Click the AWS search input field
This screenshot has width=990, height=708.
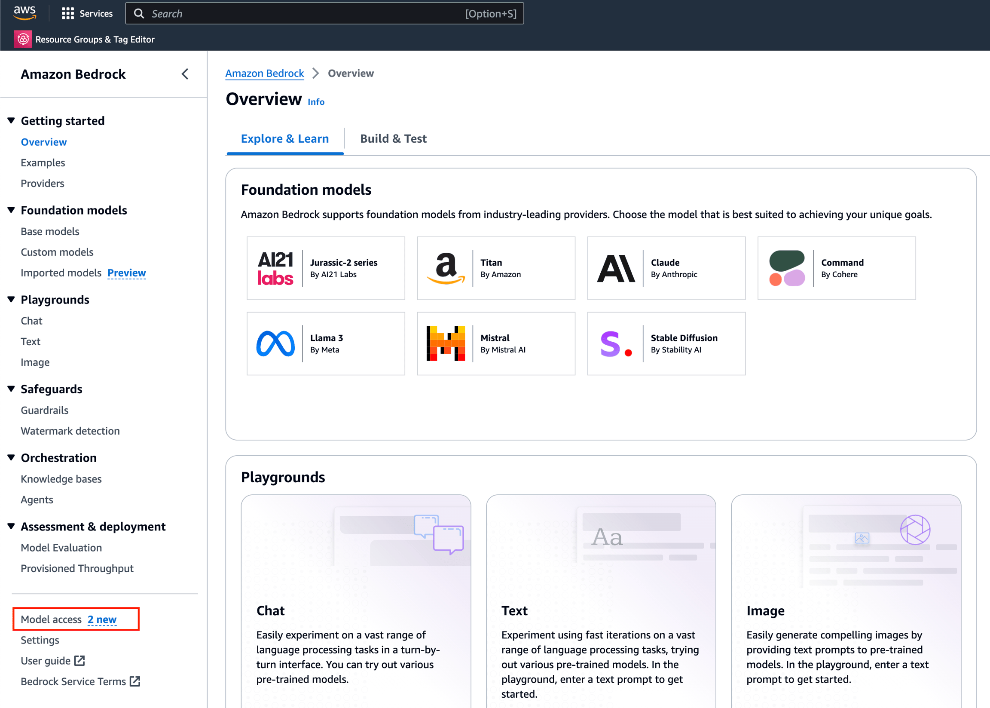305,13
